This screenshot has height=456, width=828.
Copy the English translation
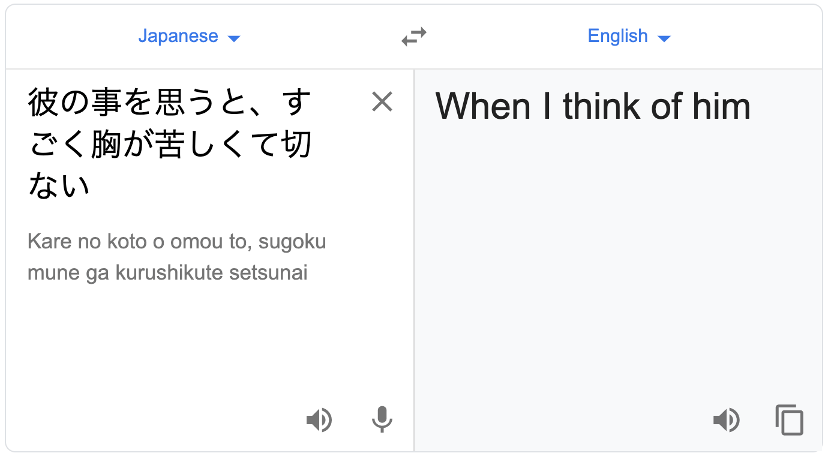(x=789, y=419)
